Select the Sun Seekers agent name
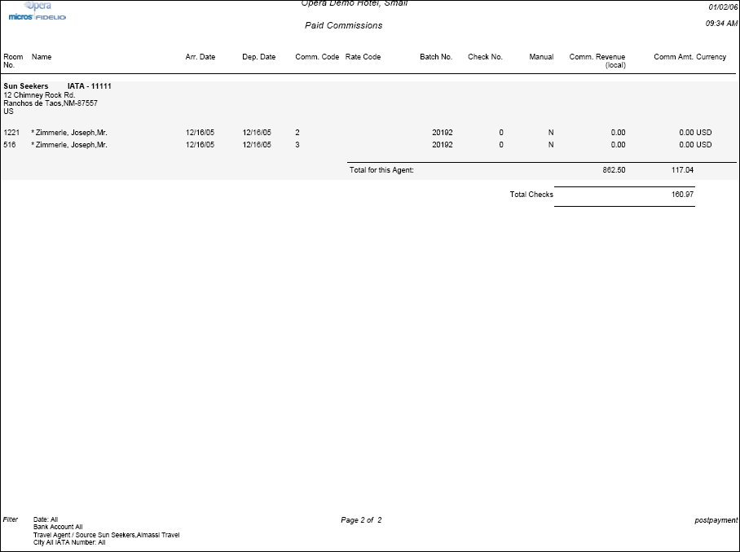This screenshot has height=552, width=740. (x=26, y=86)
